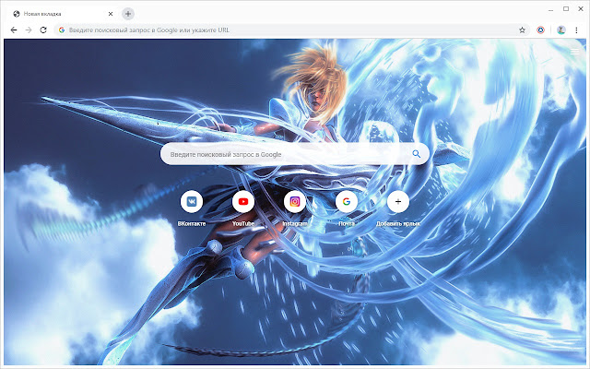Click the magnifier search icon
This screenshot has width=590, height=369.
click(x=416, y=154)
